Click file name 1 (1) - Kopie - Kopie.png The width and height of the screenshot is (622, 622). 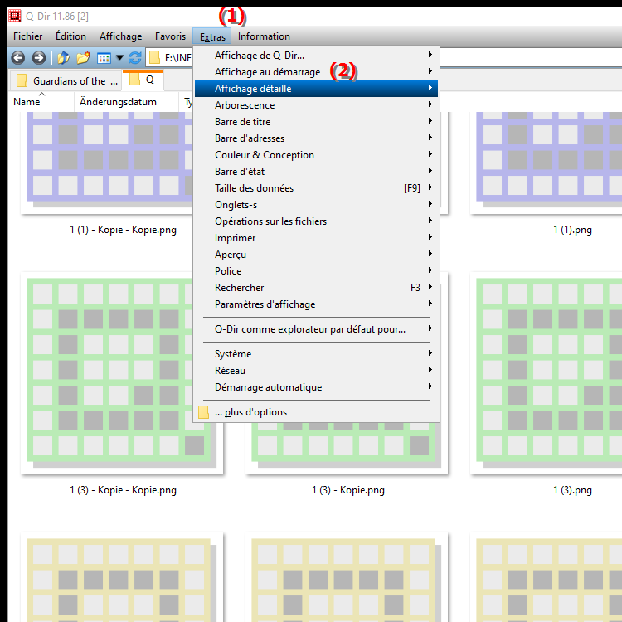click(123, 230)
